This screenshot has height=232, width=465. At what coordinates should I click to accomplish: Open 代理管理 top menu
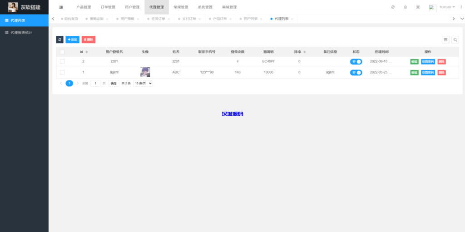pos(157,7)
